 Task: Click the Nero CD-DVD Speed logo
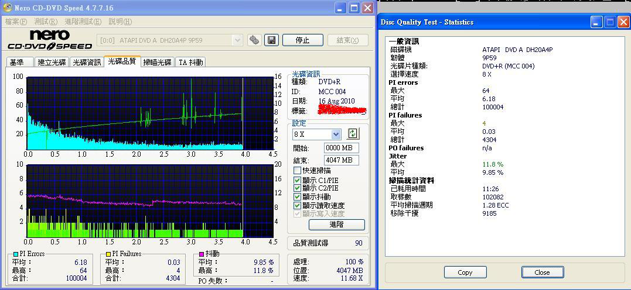pyautogui.click(x=49, y=40)
